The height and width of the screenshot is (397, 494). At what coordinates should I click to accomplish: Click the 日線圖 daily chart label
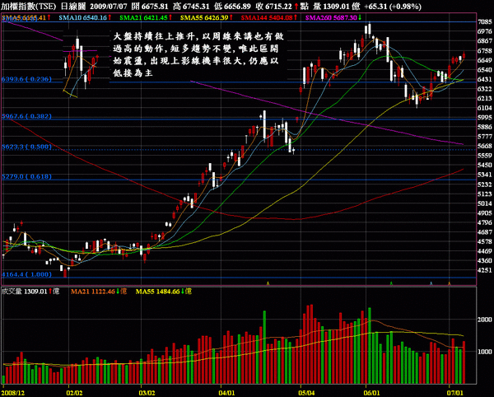click(x=72, y=6)
